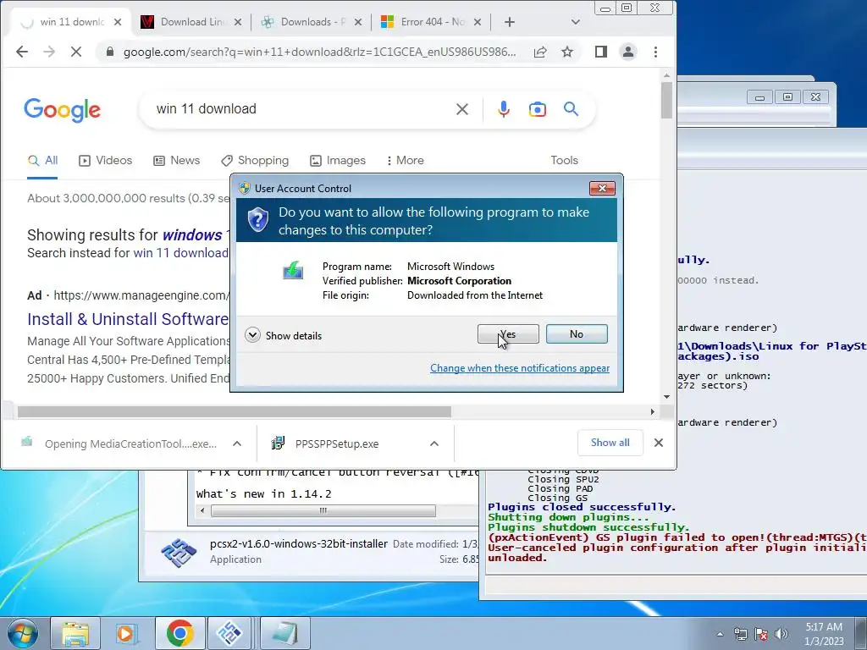Expand Show details in UAC dialog
This screenshot has width=867, height=650.
(284, 335)
